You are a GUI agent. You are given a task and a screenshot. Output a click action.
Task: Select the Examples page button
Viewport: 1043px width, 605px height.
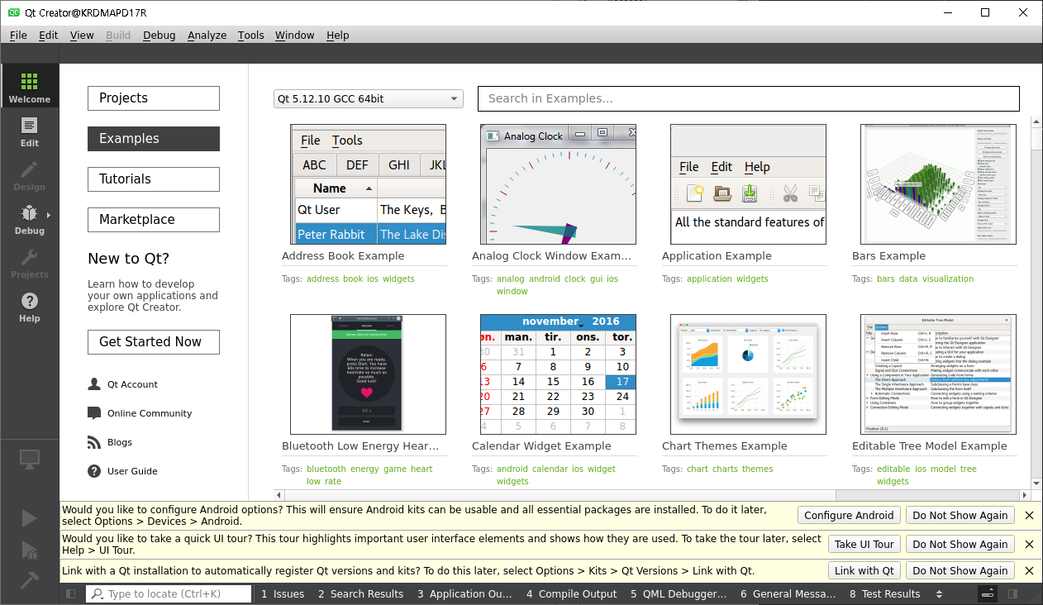pyautogui.click(x=154, y=139)
